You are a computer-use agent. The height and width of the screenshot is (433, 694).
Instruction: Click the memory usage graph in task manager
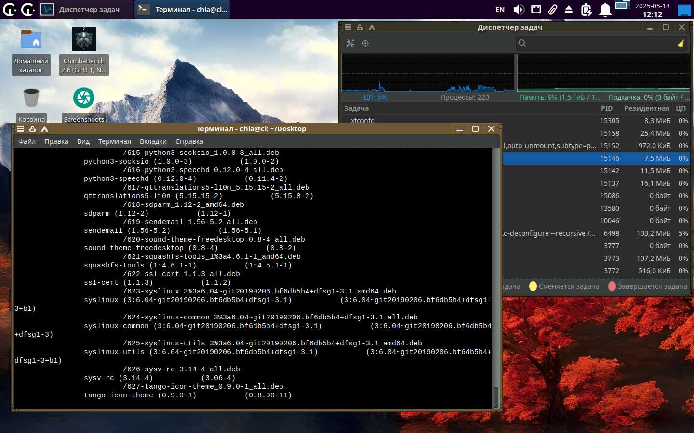603,73
